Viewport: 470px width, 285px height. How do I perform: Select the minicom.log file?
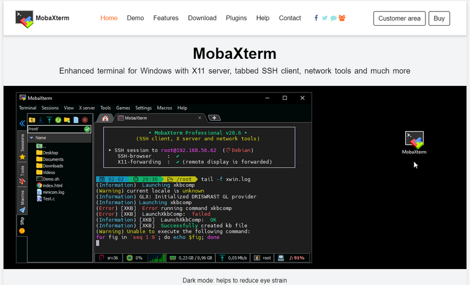[x=50, y=192]
